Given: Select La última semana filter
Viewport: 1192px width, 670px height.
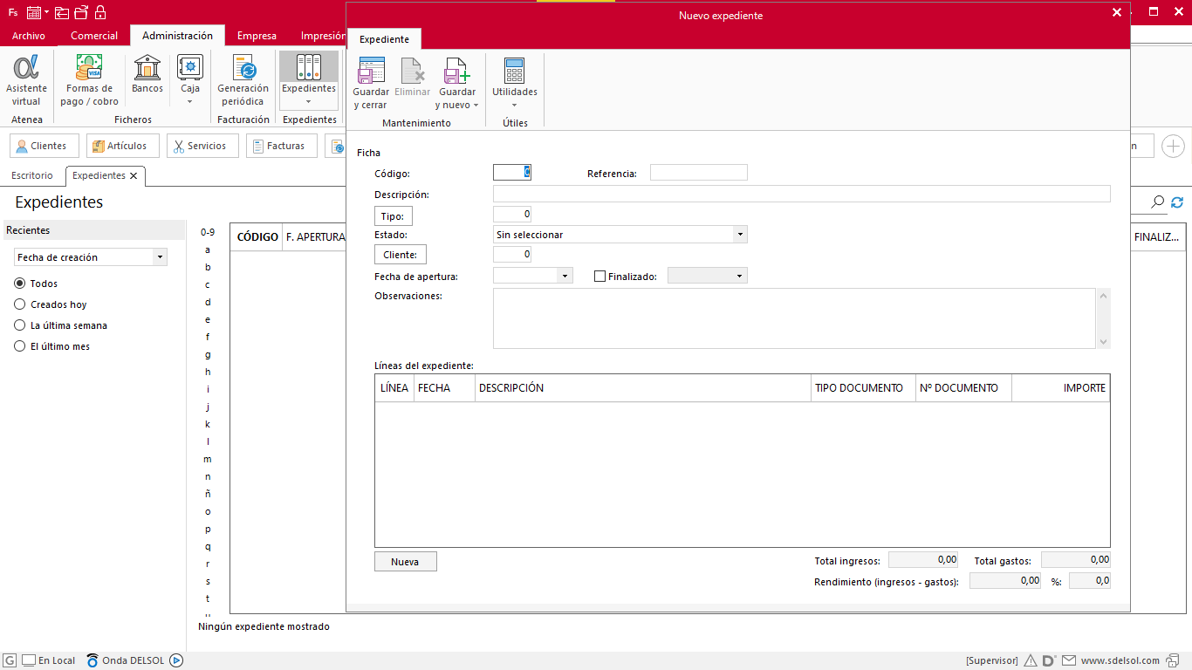Looking at the screenshot, I should tap(20, 325).
